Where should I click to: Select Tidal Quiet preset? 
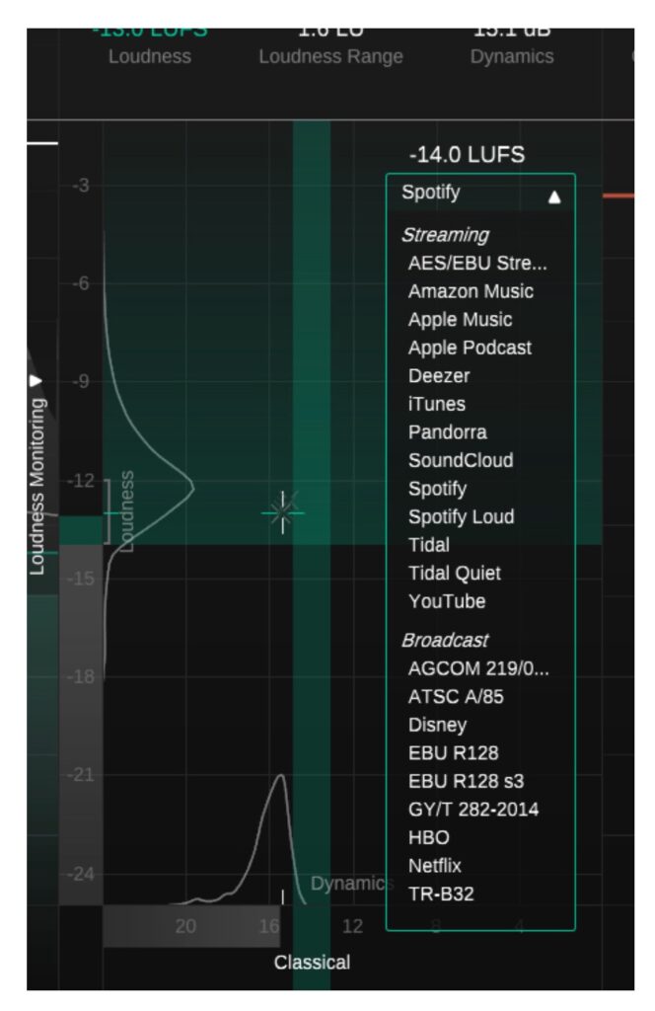pos(454,573)
